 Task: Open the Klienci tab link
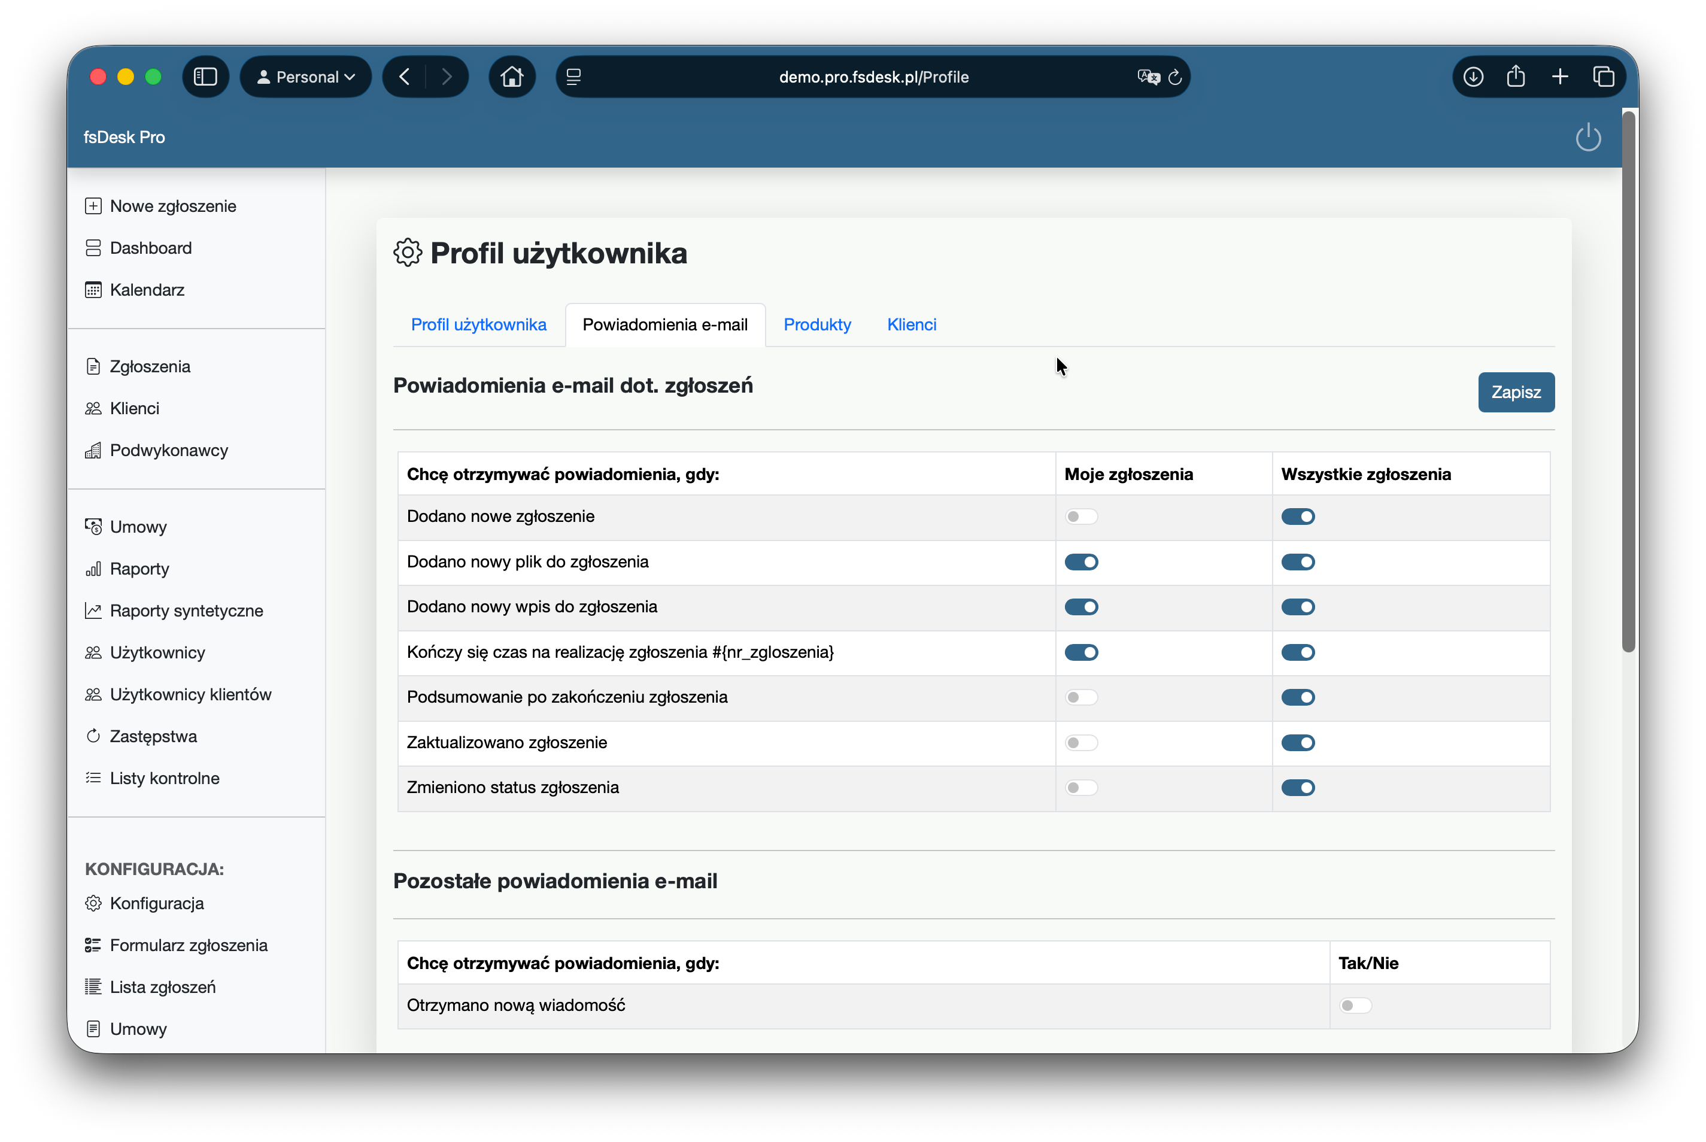point(911,325)
